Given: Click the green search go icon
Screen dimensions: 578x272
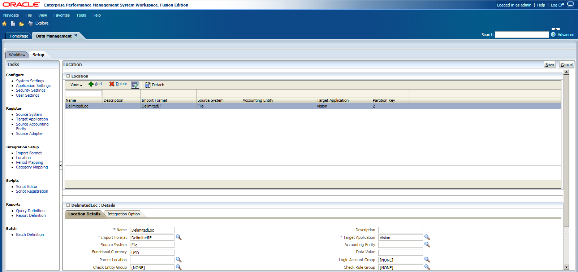Looking at the screenshot, I should pos(553,35).
